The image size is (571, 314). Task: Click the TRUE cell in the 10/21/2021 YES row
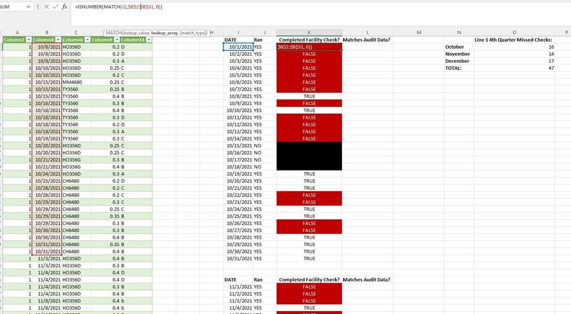tap(309, 188)
